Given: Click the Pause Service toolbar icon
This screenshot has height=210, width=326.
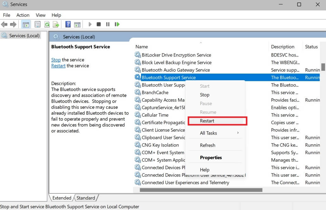Looking at the screenshot, I should pyautogui.click(x=108, y=24).
